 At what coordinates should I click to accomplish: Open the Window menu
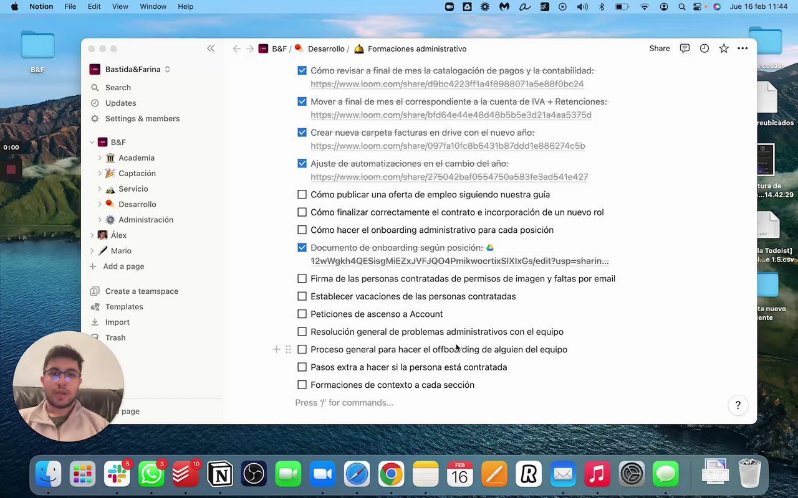point(153,7)
